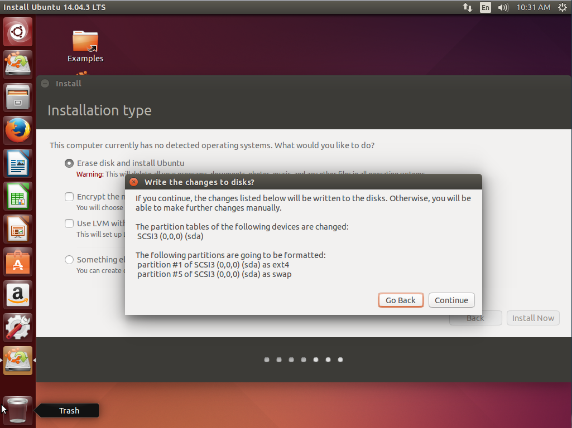Open the Ubuntu Dash search launcher

coord(17,32)
